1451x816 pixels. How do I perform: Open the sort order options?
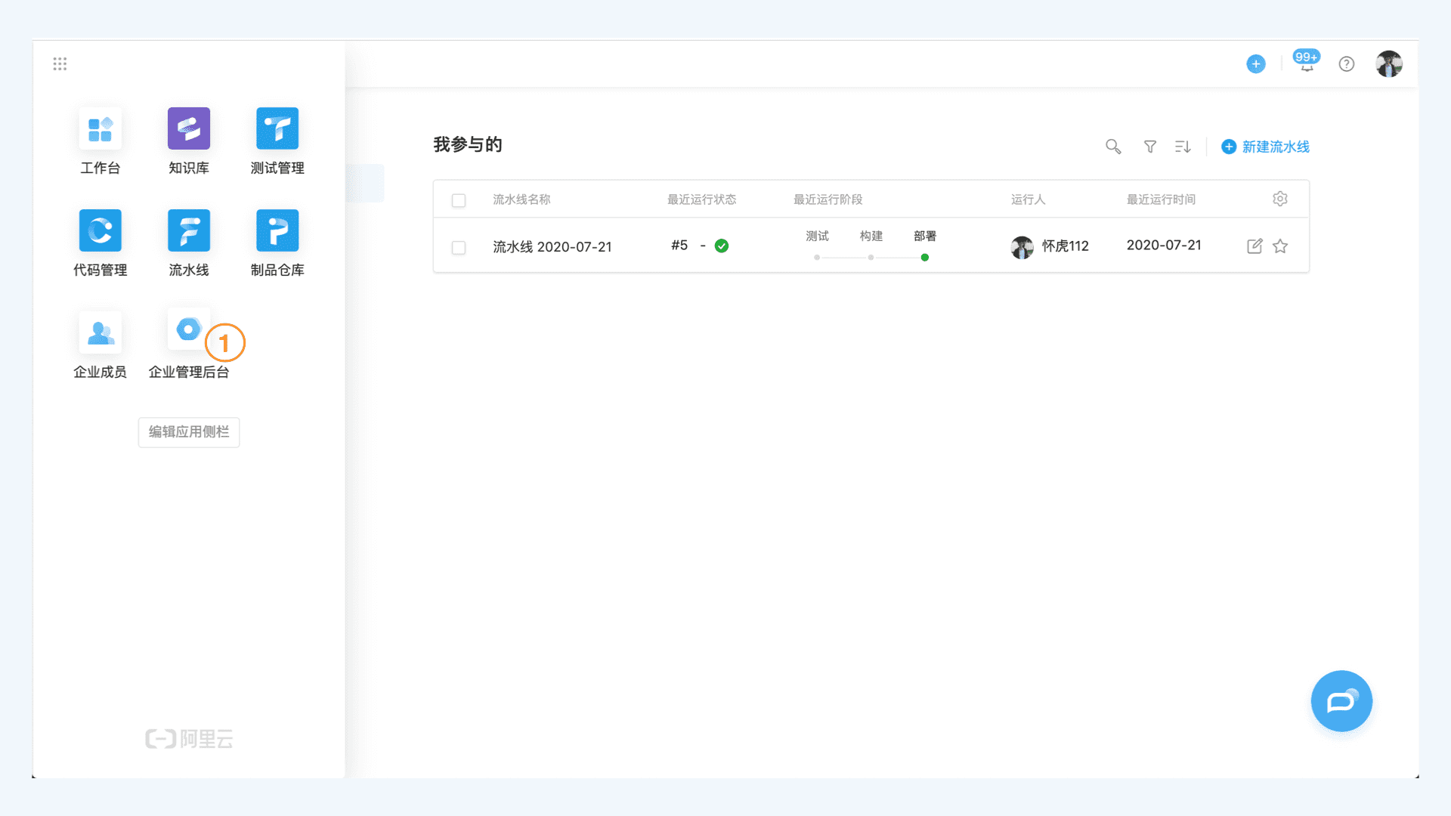tap(1183, 147)
